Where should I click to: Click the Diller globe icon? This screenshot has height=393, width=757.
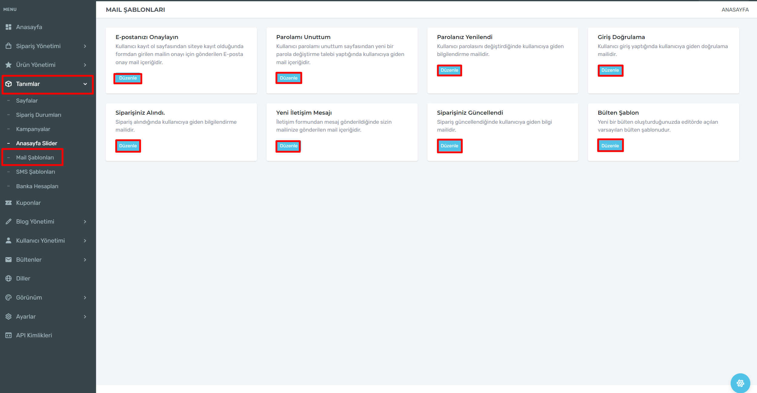pos(8,278)
